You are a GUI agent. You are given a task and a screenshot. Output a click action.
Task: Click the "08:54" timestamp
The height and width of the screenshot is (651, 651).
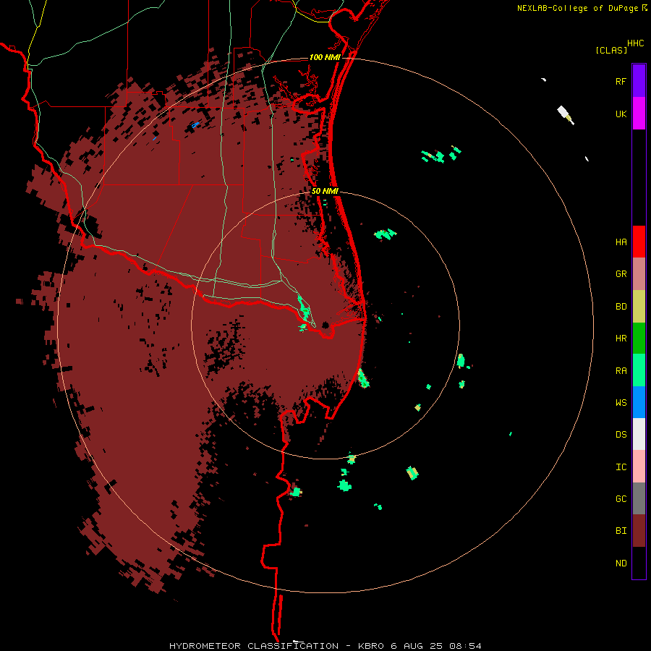[467, 646]
